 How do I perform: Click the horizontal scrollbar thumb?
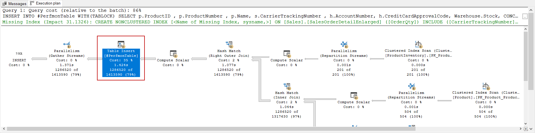point(211,129)
